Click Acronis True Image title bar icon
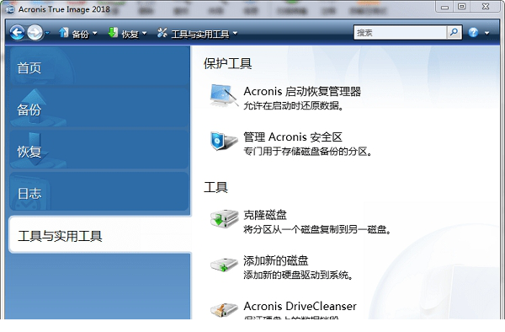Image resolution: width=505 pixels, height=332 pixels. 10,9
